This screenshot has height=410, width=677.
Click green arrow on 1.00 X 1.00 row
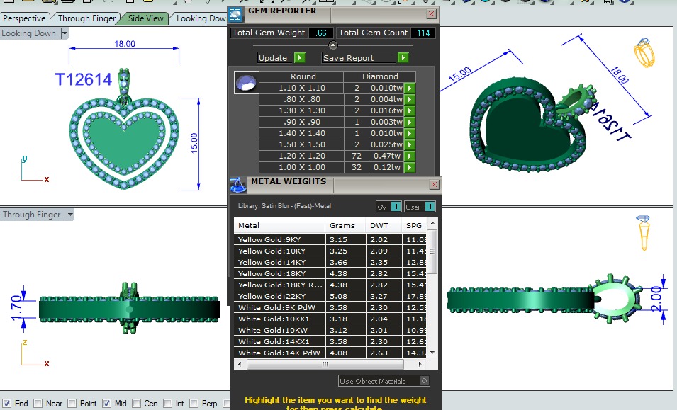(x=409, y=168)
